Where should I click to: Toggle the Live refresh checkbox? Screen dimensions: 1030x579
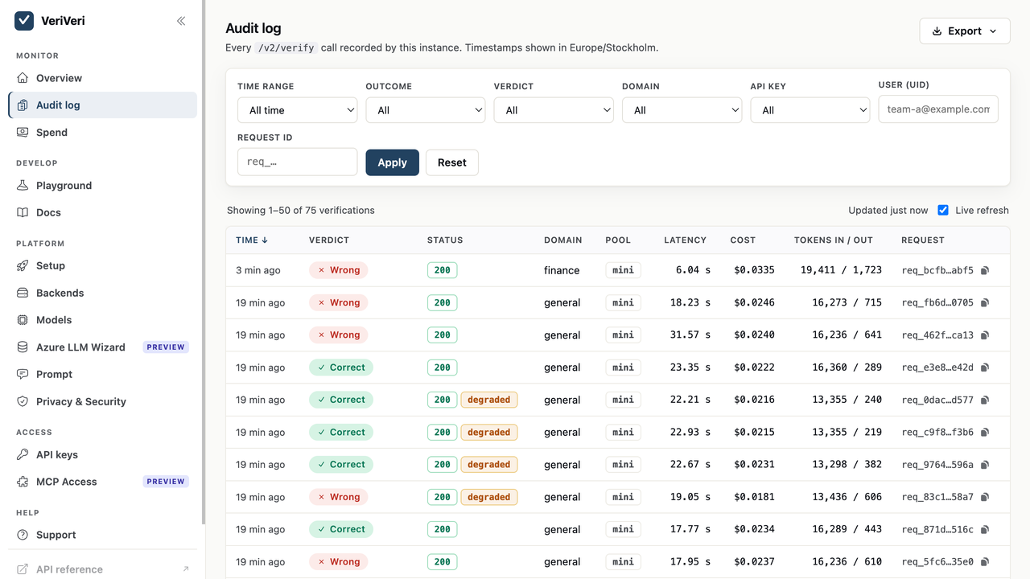[943, 210]
